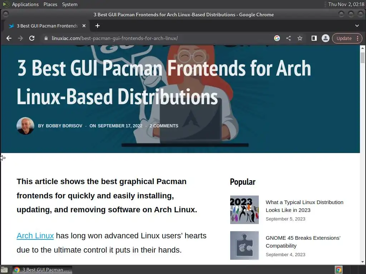Open author link Bobby Borisov

pos(64,126)
